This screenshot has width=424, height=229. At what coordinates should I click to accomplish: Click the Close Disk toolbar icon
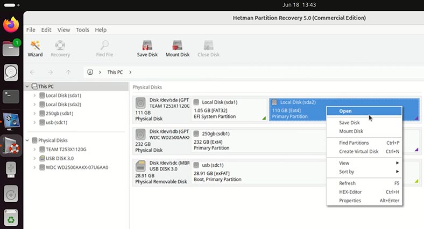pyautogui.click(x=208, y=46)
